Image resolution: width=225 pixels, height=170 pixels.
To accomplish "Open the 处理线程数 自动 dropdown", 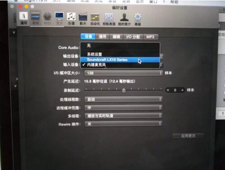I will [x=124, y=99].
